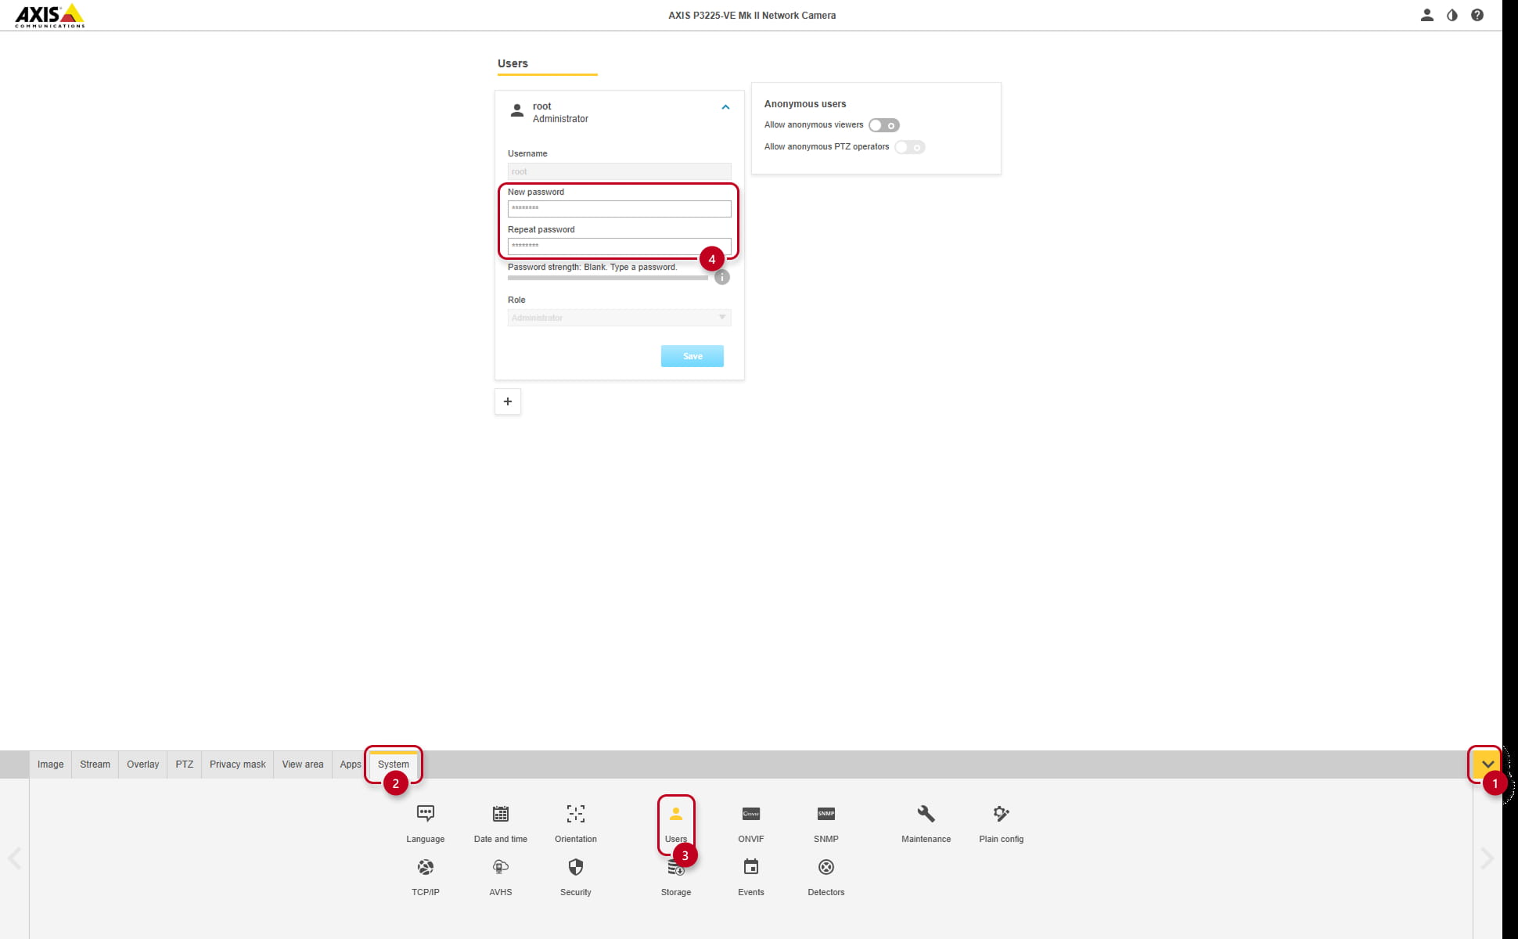
Task: Switch to the Overlay tab
Action: pyautogui.click(x=142, y=765)
